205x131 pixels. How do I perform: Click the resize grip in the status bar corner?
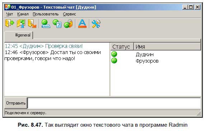click(x=199, y=114)
